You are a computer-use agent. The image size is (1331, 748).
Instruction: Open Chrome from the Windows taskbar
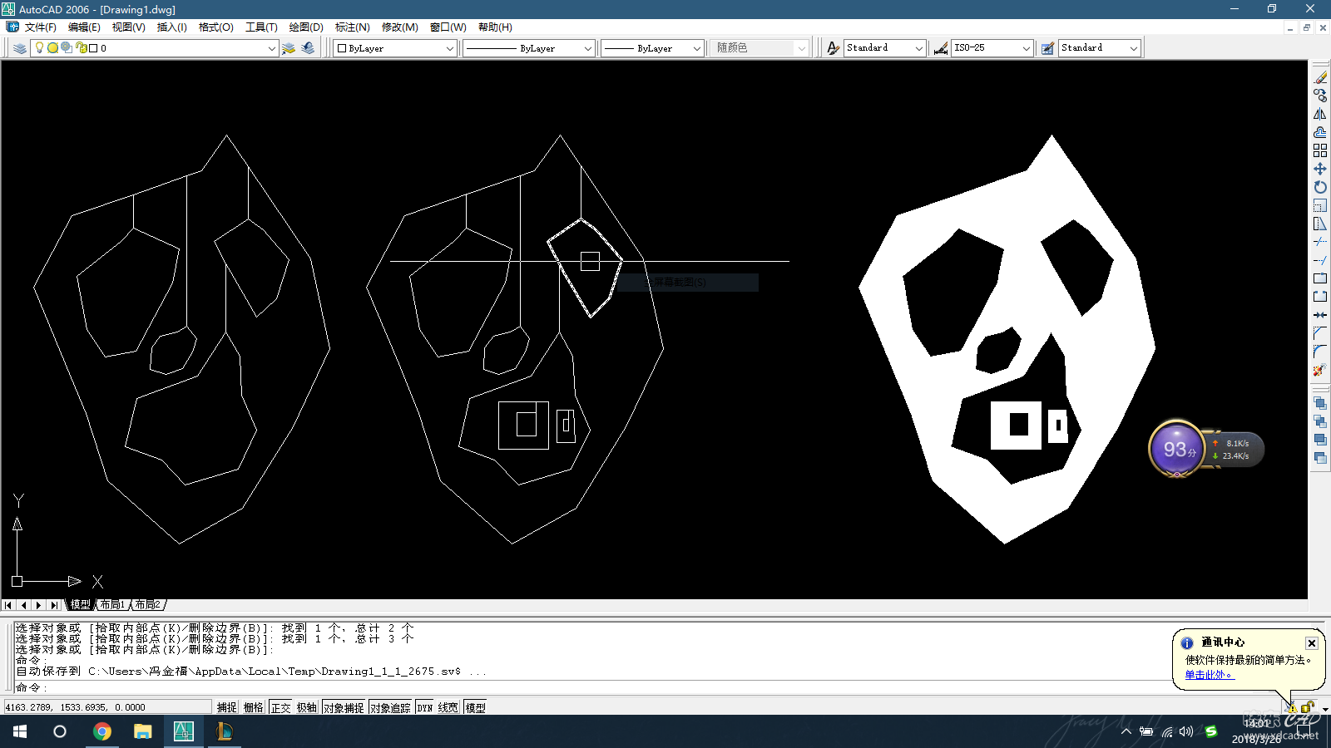coord(102,731)
